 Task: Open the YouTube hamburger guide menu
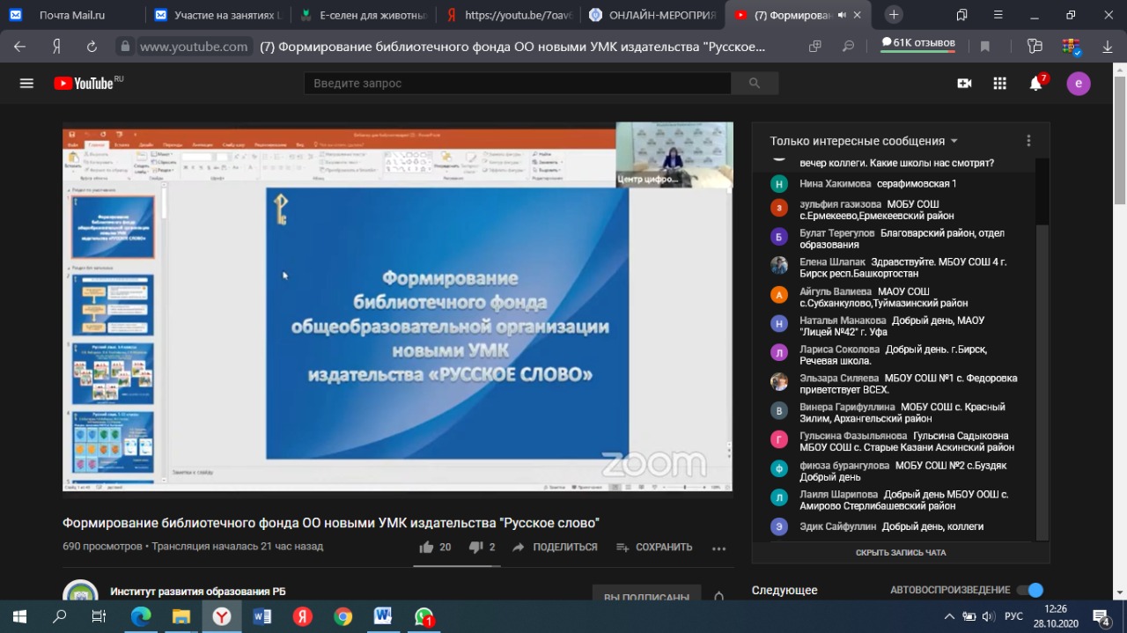tap(26, 84)
